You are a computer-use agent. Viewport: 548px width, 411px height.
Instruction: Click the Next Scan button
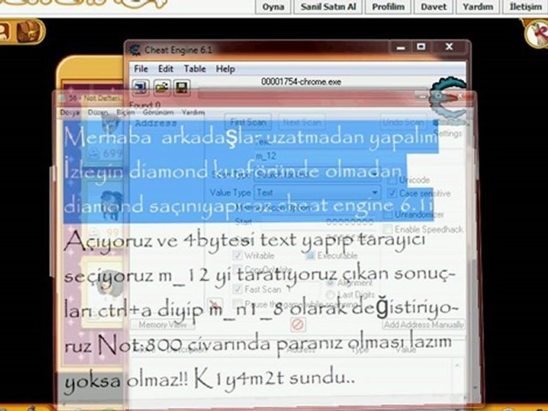click(x=302, y=122)
